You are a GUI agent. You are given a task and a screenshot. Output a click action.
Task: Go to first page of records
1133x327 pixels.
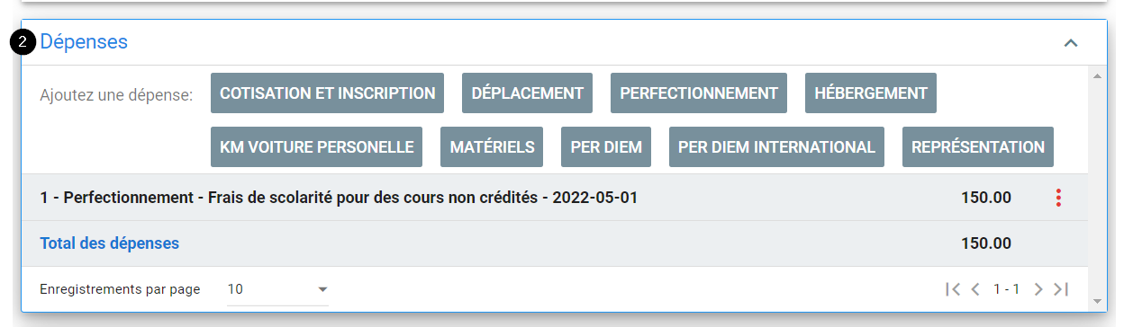(x=953, y=289)
